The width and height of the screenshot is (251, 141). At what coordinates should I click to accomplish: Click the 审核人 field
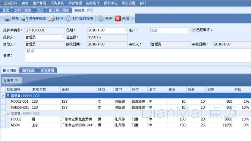click(170, 44)
